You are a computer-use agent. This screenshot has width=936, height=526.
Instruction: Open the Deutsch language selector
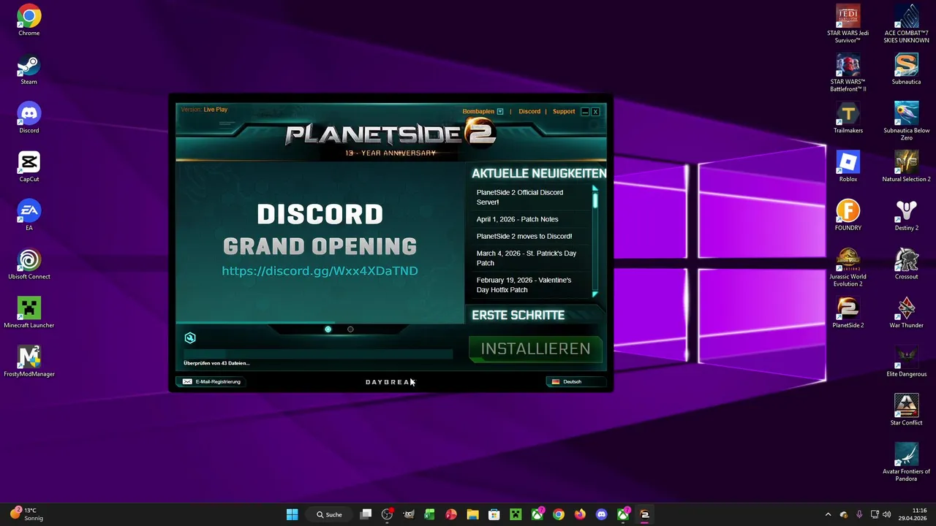point(575,381)
